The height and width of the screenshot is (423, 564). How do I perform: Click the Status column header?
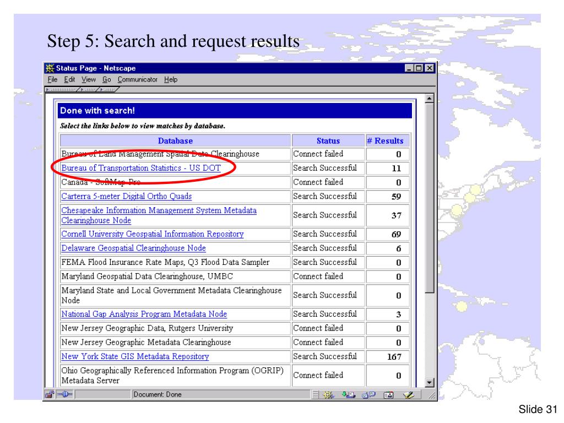coord(328,141)
